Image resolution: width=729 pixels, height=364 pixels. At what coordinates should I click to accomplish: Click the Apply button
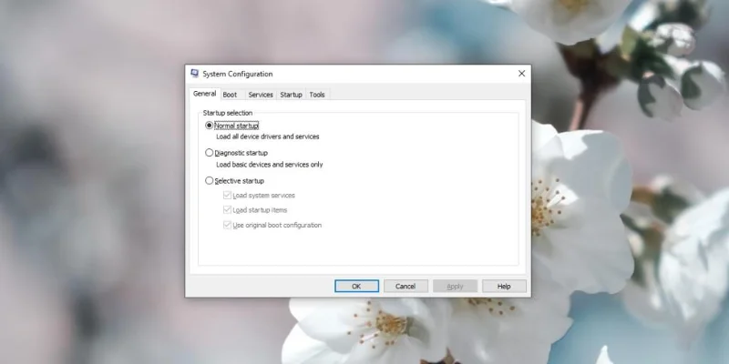pyautogui.click(x=455, y=286)
